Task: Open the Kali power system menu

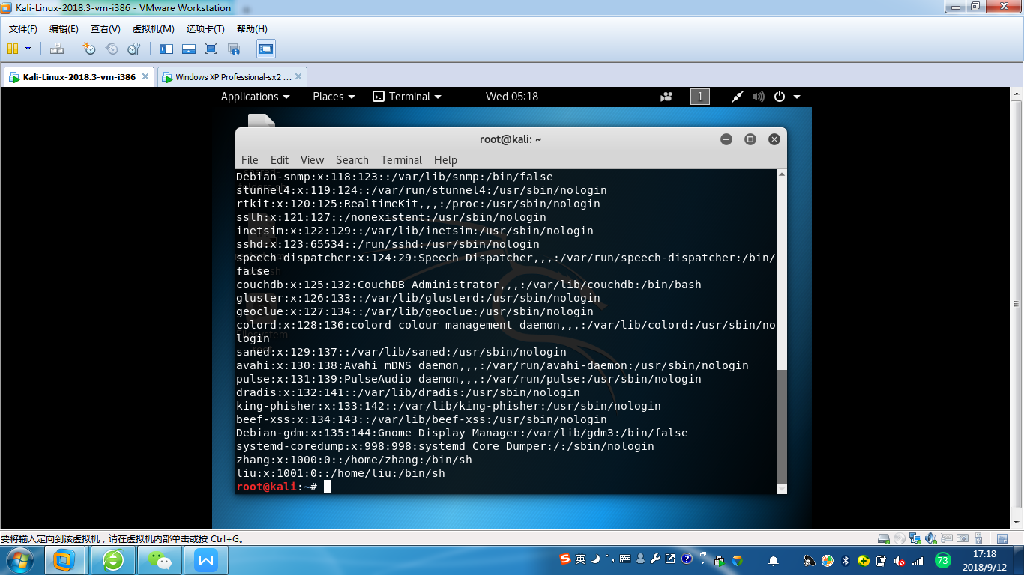Action: click(x=787, y=97)
